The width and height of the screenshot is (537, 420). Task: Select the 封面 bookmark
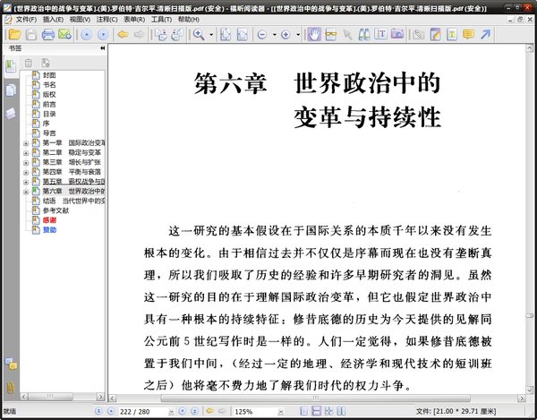(x=49, y=75)
